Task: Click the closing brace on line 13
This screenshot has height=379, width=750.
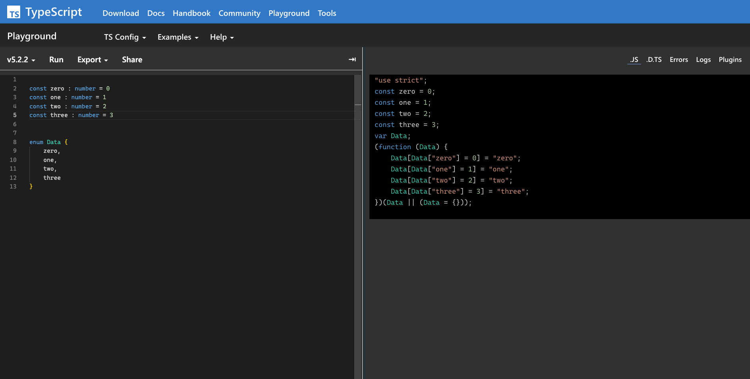Action: [x=31, y=187]
